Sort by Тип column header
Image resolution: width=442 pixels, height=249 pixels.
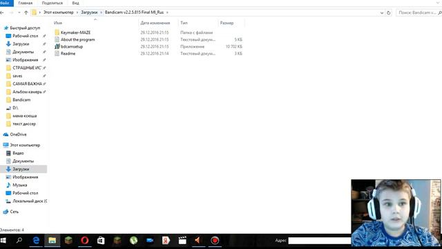pyautogui.click(x=184, y=23)
